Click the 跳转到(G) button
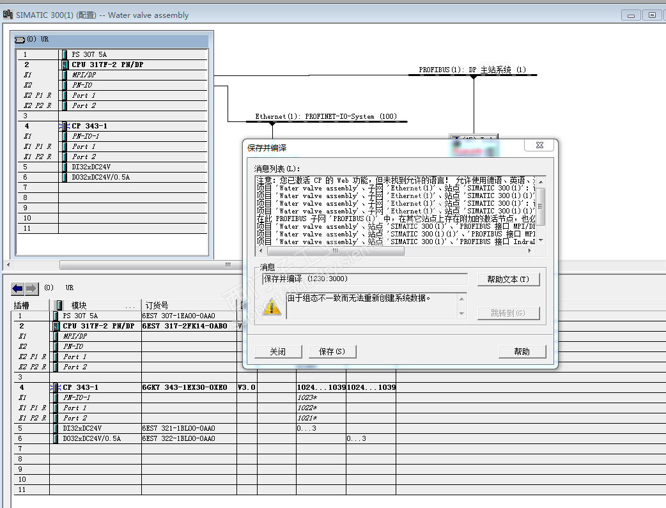Viewport: 666px width, 508px height. [508, 314]
